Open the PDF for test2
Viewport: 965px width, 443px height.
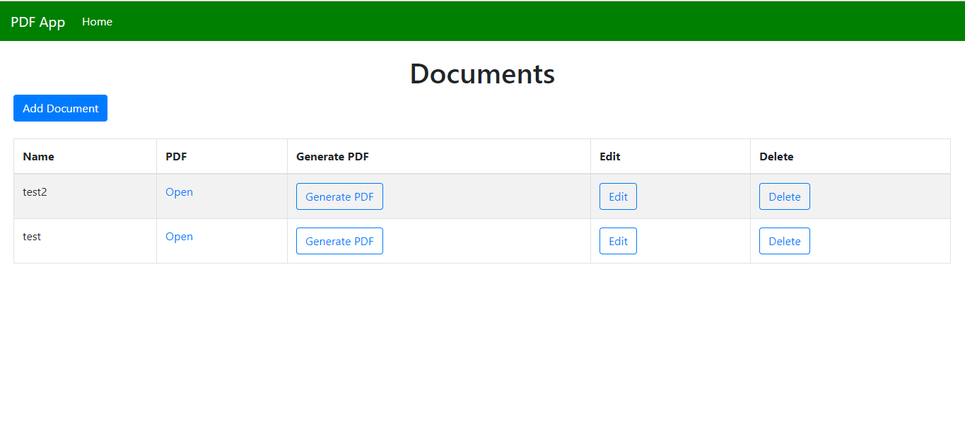click(x=179, y=192)
